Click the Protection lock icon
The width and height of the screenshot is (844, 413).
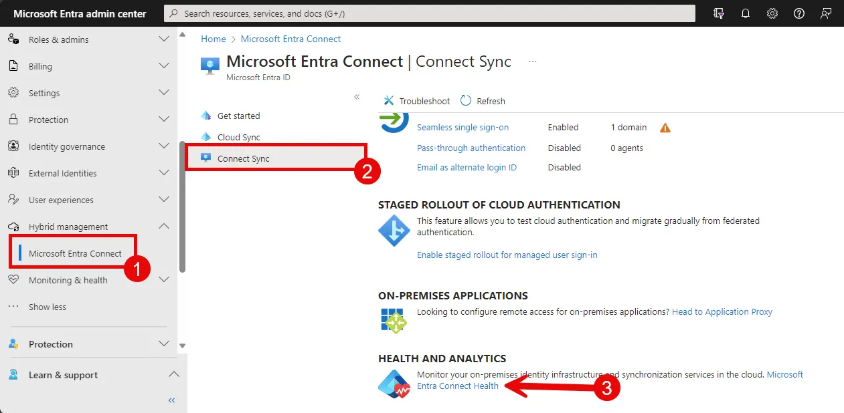click(13, 120)
